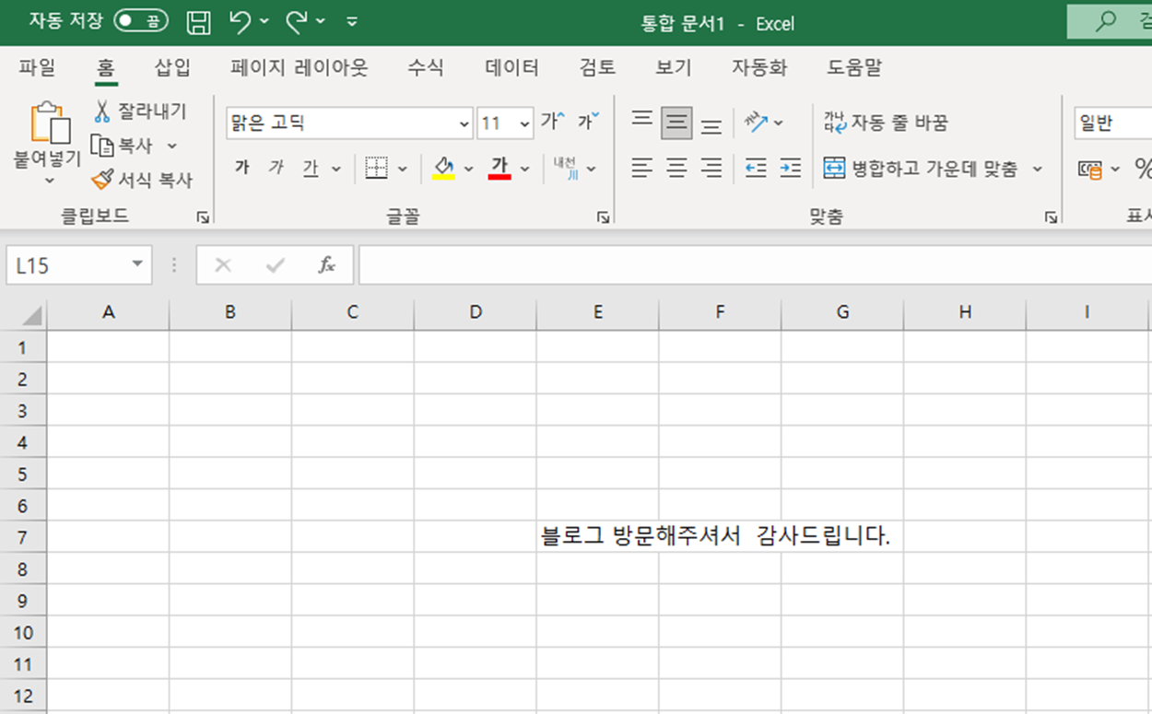
Task: Click 자동 줄 바꿈 (Wrap Text) button
Action: pos(886,123)
